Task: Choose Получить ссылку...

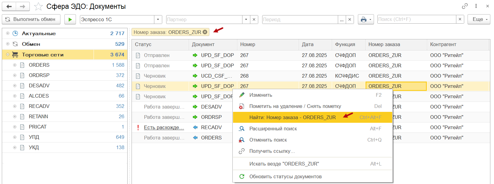Action: pyautogui.click(x=313, y=151)
